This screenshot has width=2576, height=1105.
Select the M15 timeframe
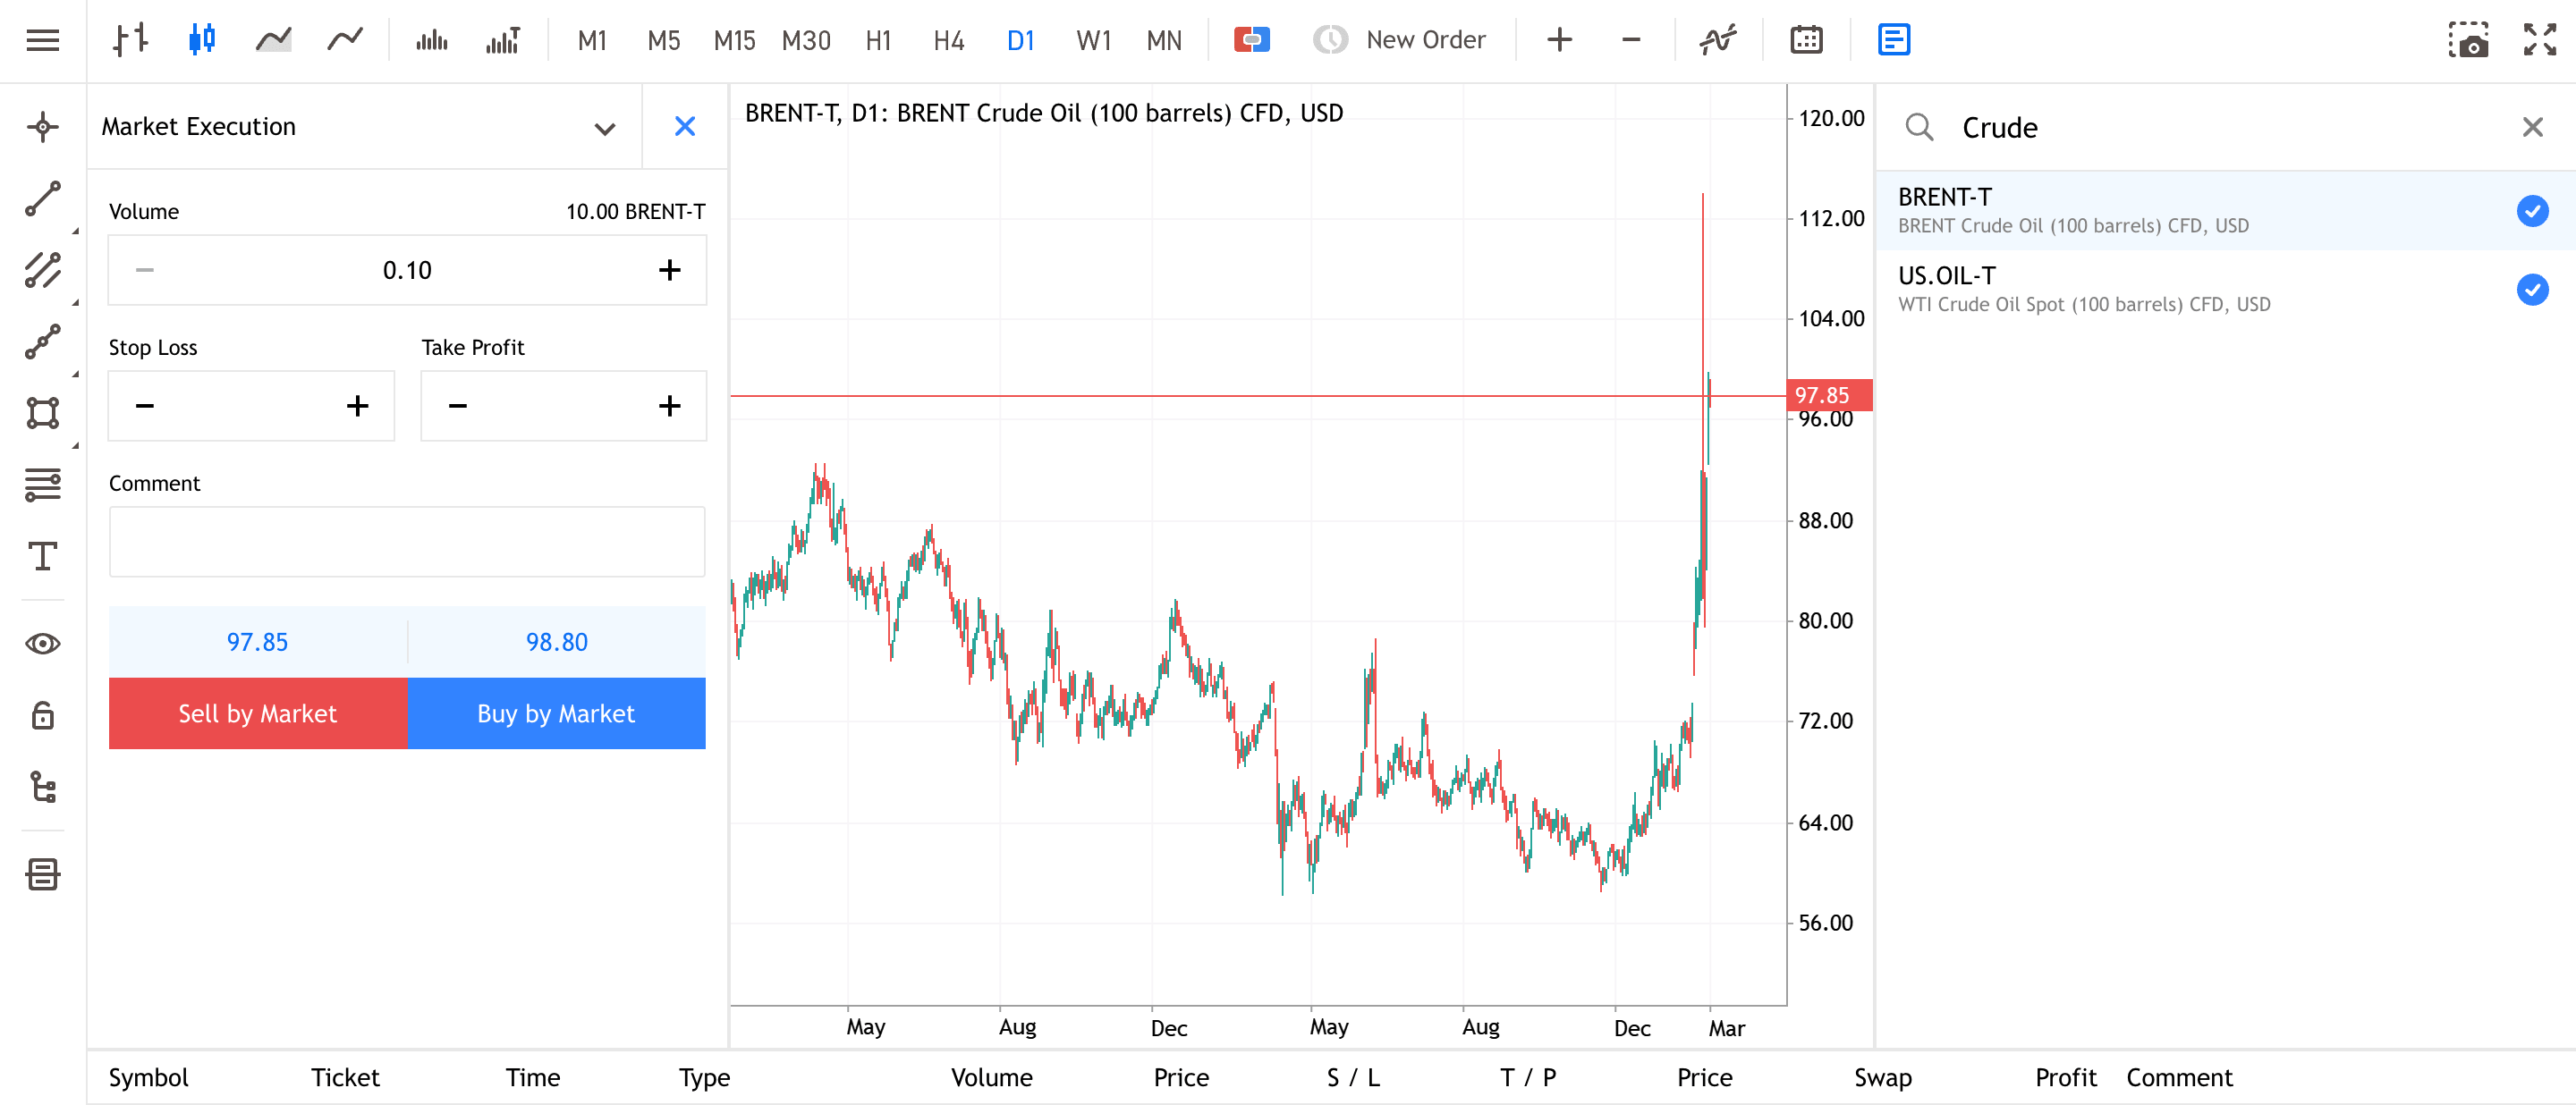coord(735,40)
